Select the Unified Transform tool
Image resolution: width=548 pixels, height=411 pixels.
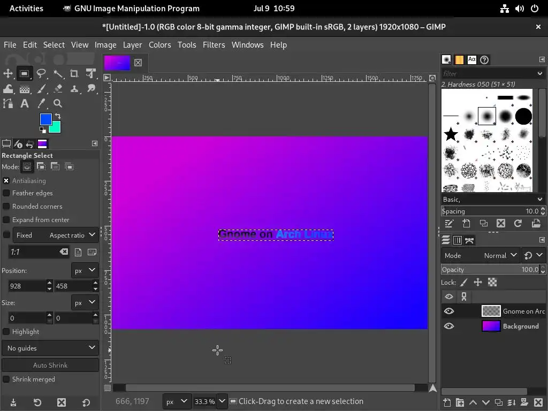[91, 73]
